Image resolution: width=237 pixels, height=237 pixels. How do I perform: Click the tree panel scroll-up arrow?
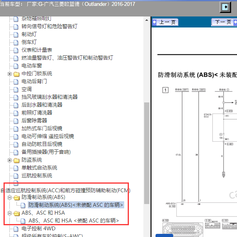(x=147, y=20)
